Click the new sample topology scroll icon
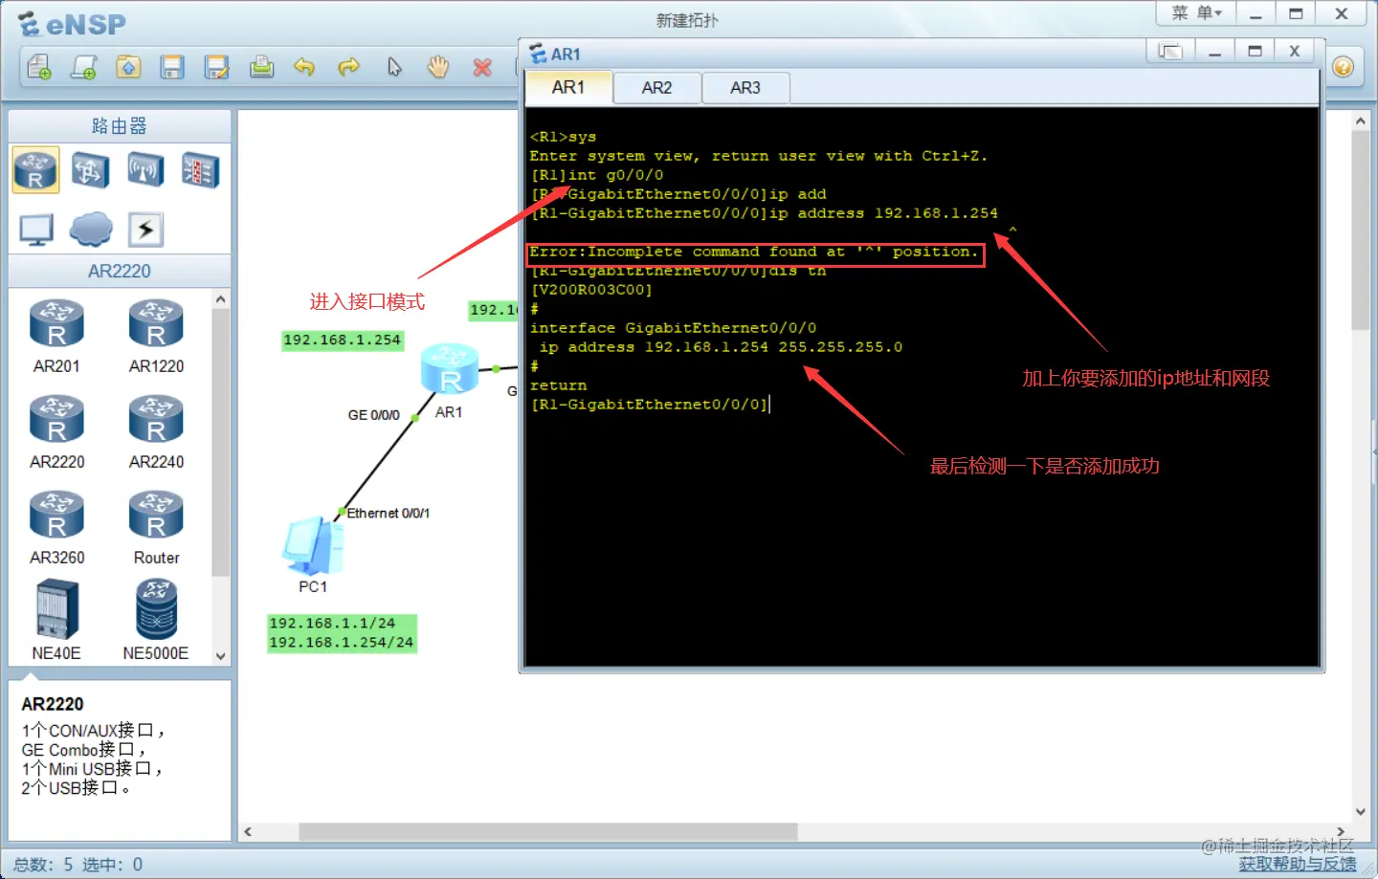 [84, 67]
